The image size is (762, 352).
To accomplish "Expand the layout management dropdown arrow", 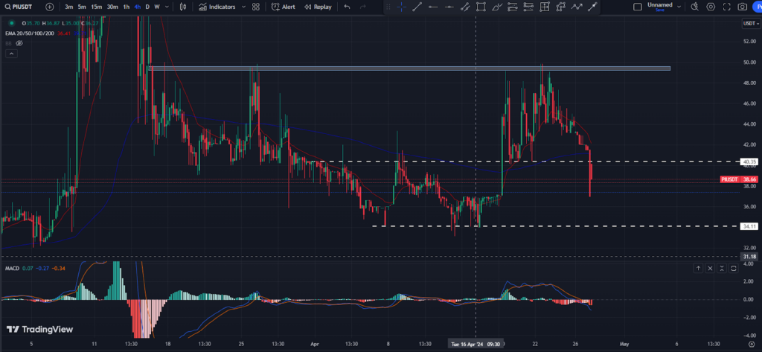I will pos(679,7).
